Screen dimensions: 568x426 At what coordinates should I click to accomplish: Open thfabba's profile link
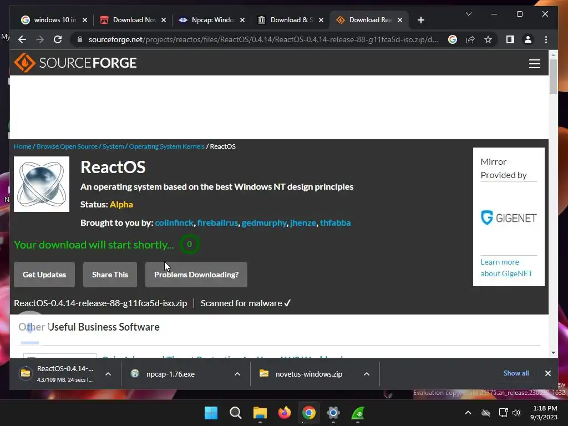point(336,223)
